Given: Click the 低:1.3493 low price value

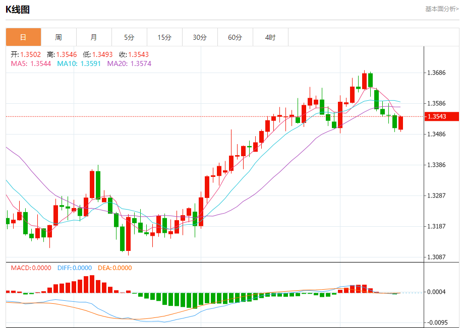Looking at the screenshot, I should coord(98,54).
